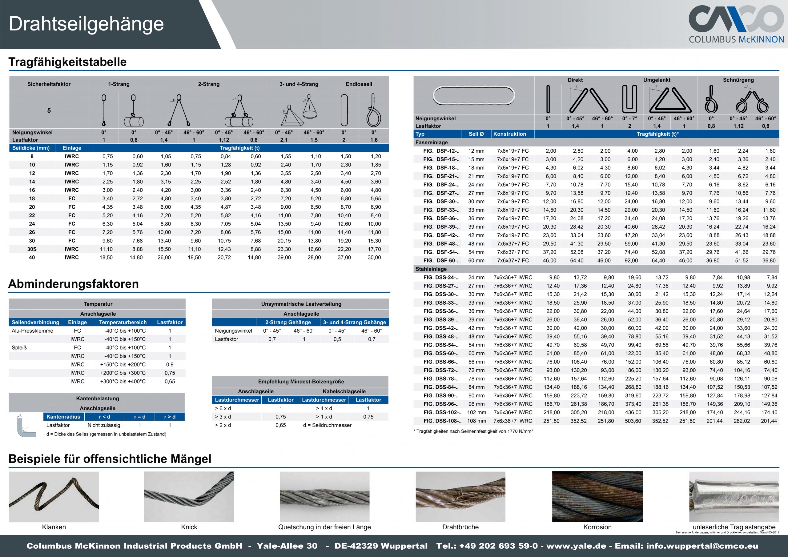Click the single-leg straight sling diagram
The image size is (788, 557).
pos(104,110)
